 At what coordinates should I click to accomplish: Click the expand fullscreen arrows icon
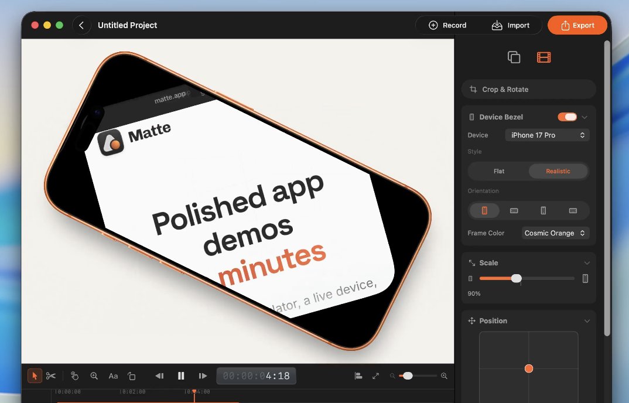(x=375, y=375)
